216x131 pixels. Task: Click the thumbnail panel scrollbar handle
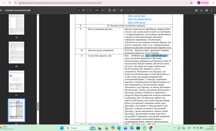(x=38, y=106)
